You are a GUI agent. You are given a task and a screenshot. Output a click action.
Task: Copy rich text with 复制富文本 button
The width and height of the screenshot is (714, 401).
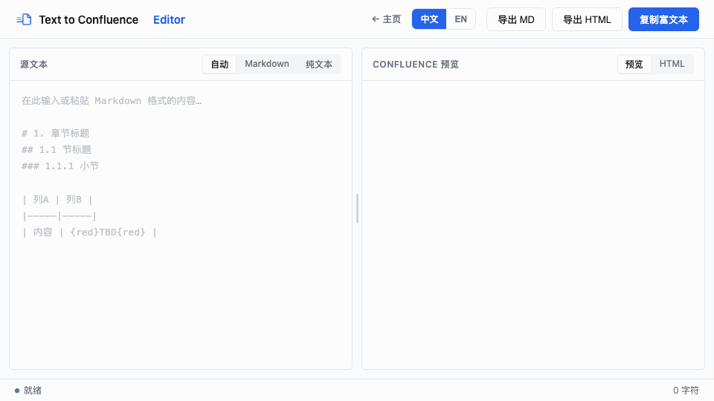tap(663, 19)
